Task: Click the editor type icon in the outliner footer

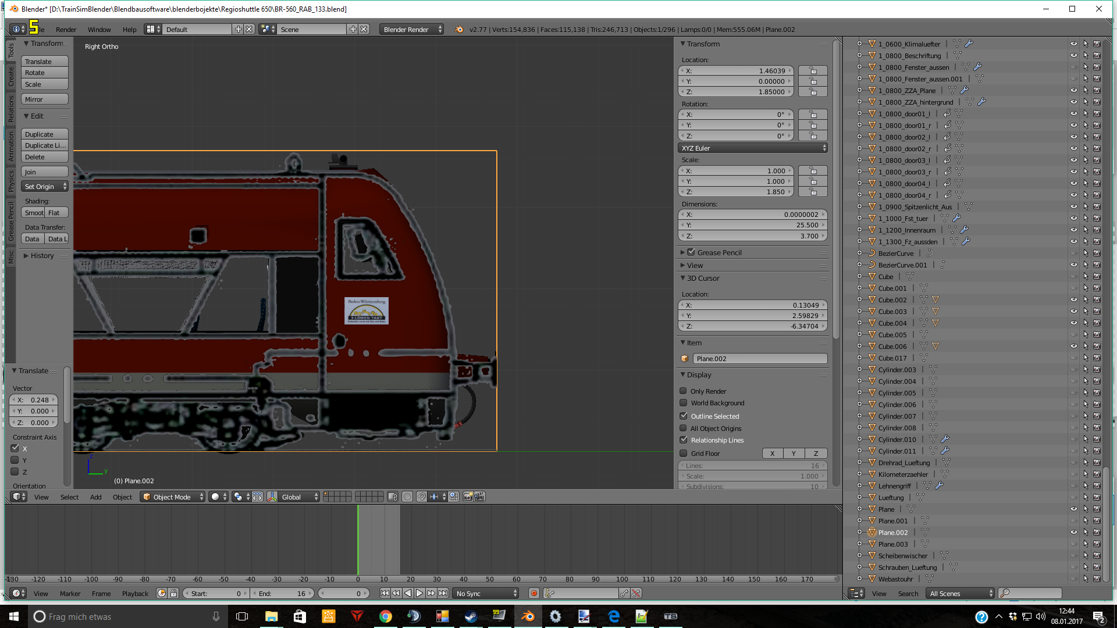Action: click(856, 593)
